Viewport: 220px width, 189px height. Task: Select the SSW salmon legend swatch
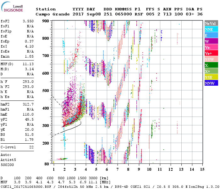pos(211,59)
